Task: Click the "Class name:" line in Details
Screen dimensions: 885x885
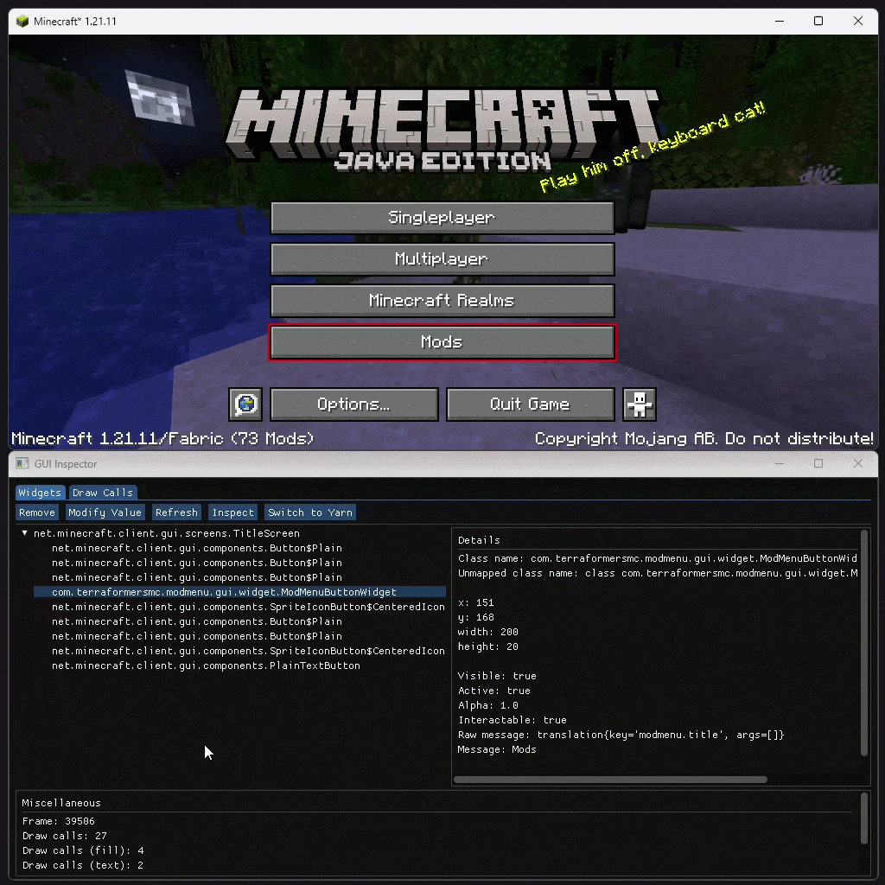Action: (658, 558)
